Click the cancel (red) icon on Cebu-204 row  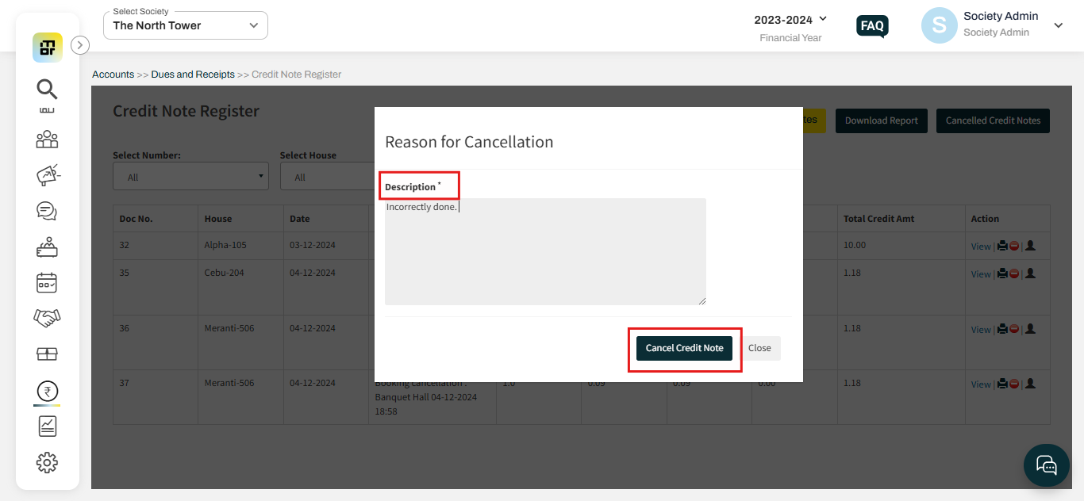[x=1013, y=273]
